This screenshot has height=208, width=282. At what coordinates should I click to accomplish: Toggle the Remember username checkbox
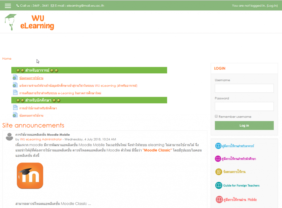[x=216, y=117]
